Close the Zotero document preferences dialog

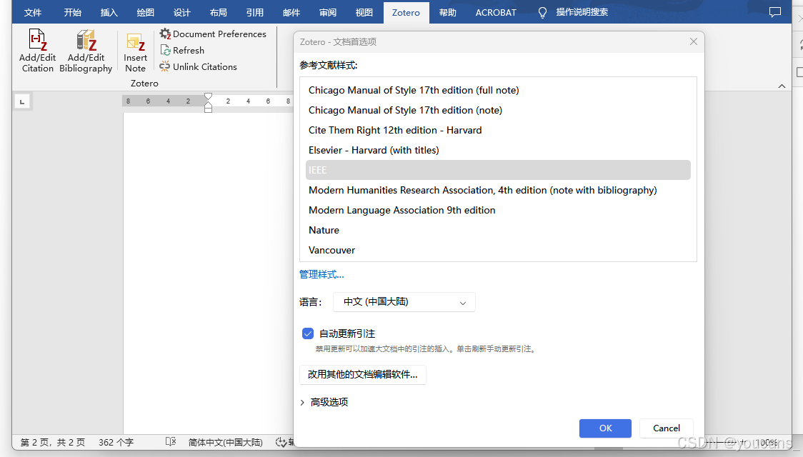point(694,41)
